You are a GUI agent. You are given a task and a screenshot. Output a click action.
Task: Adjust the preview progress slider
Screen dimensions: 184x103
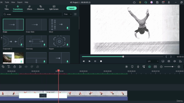[123, 57]
